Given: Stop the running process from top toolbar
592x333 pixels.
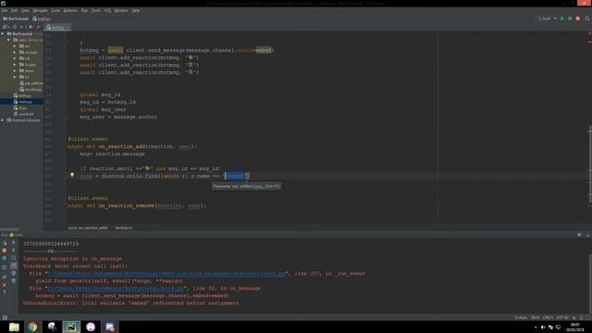Looking at the screenshot, I should point(577,18).
